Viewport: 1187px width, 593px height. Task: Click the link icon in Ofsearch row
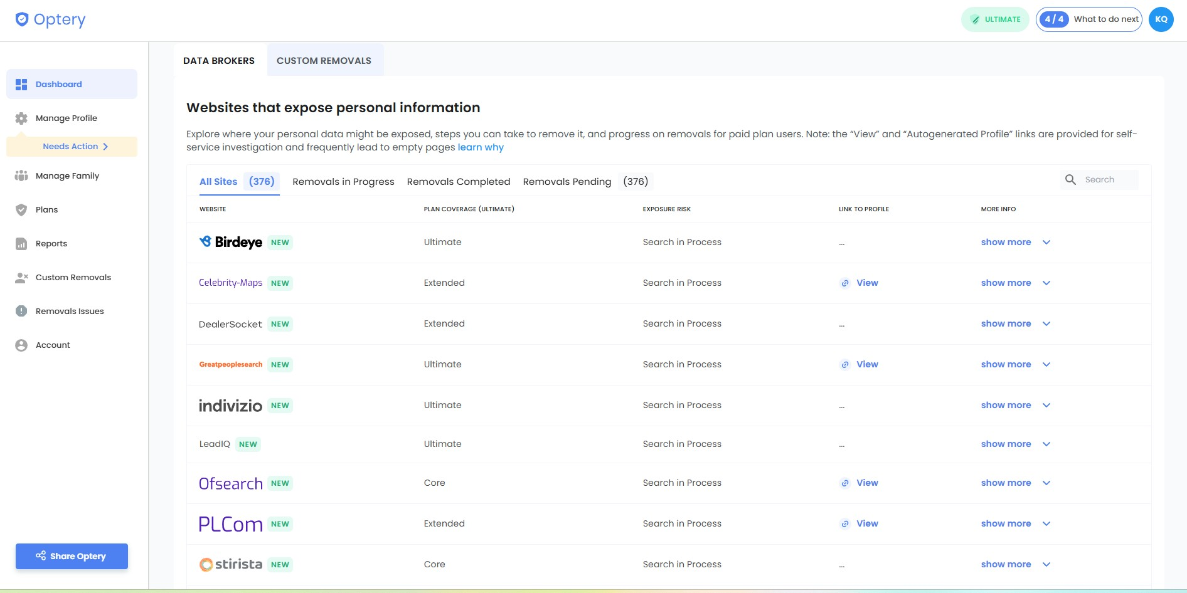coord(845,483)
